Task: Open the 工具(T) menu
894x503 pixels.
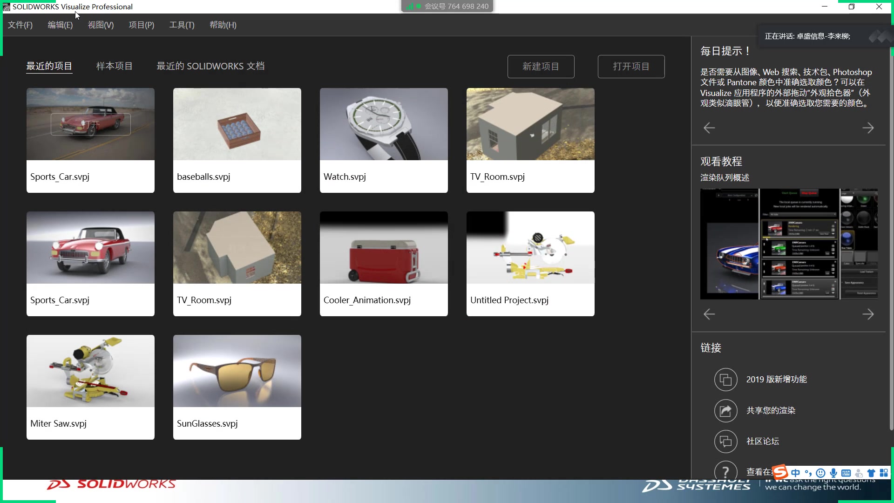Action: (x=181, y=25)
